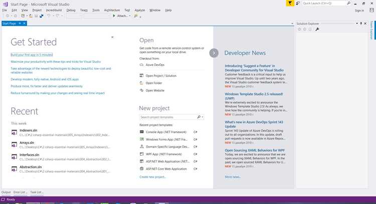Screen dimensions: 376x204
Task: Click Solution Explorer Forward icon
Action: [304, 29]
